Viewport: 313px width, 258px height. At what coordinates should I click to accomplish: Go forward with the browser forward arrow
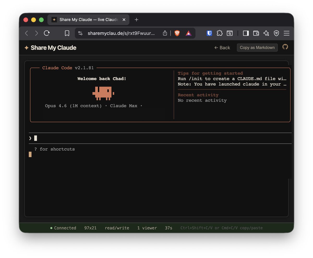[x=37, y=33]
